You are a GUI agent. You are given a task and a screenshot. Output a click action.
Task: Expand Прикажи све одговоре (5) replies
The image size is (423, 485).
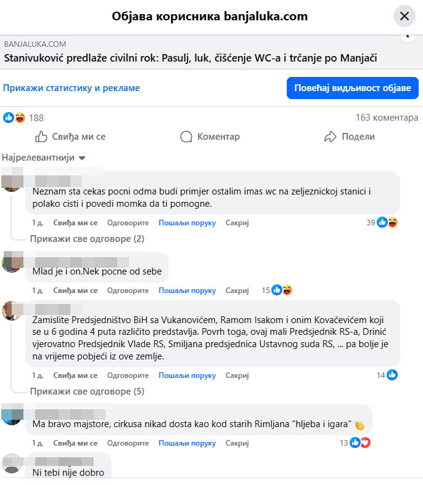tap(87, 391)
